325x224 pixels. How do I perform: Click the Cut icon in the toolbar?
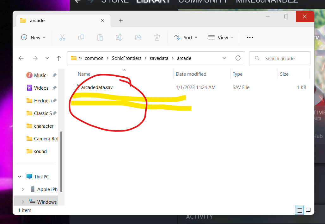(x=62, y=37)
